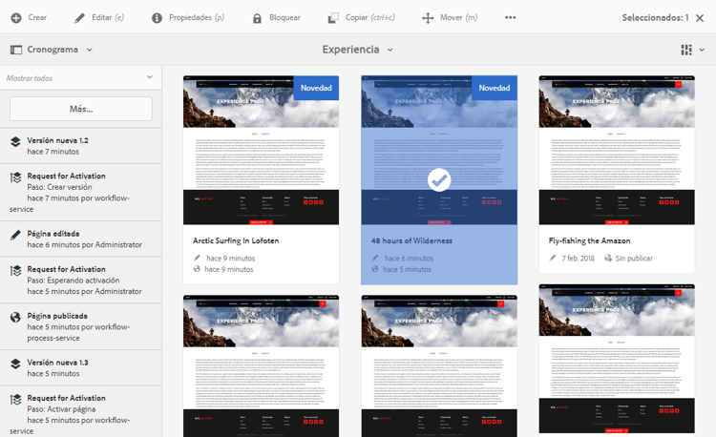This screenshot has width=716, height=437.
Task: Click the card view grid icon
Action: coord(686,50)
